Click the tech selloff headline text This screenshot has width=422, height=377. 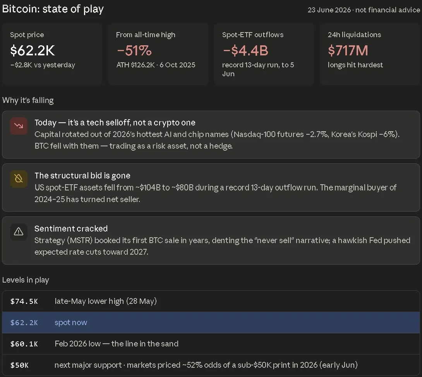click(115, 123)
